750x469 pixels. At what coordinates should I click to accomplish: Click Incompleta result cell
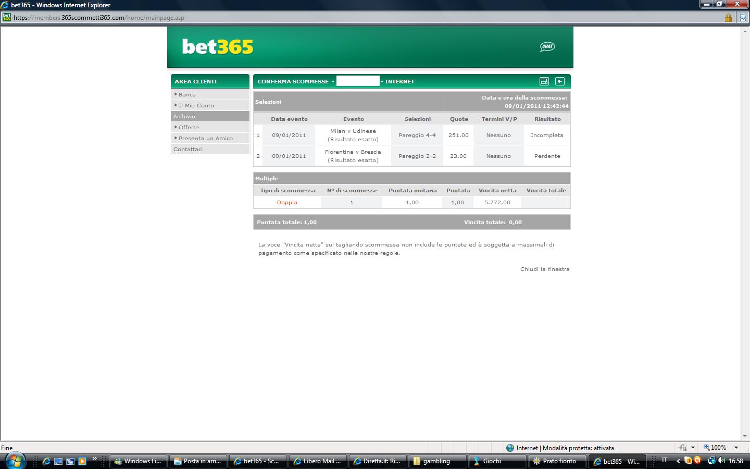pos(547,135)
